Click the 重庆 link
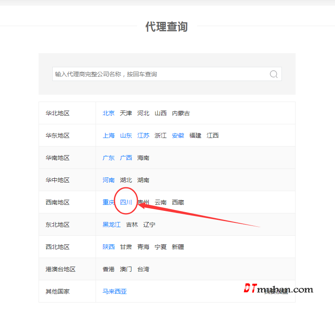This screenshot has width=335, height=315. (108, 202)
